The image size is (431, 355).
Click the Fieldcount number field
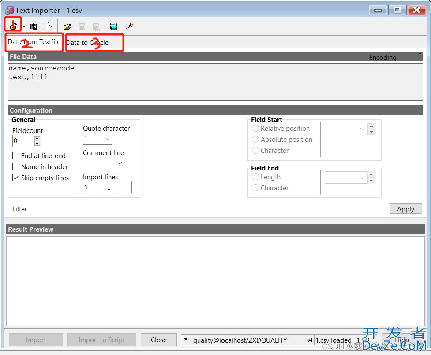pyautogui.click(x=24, y=141)
